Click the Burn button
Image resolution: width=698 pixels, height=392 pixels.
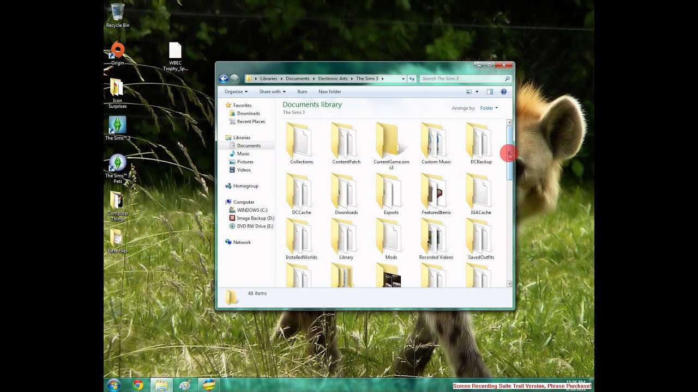(302, 91)
